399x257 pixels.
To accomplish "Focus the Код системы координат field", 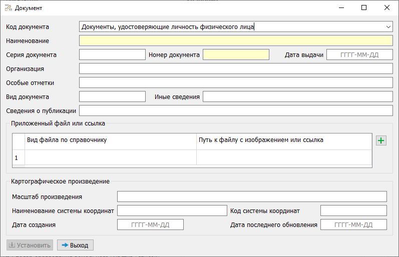I will 353,210.
